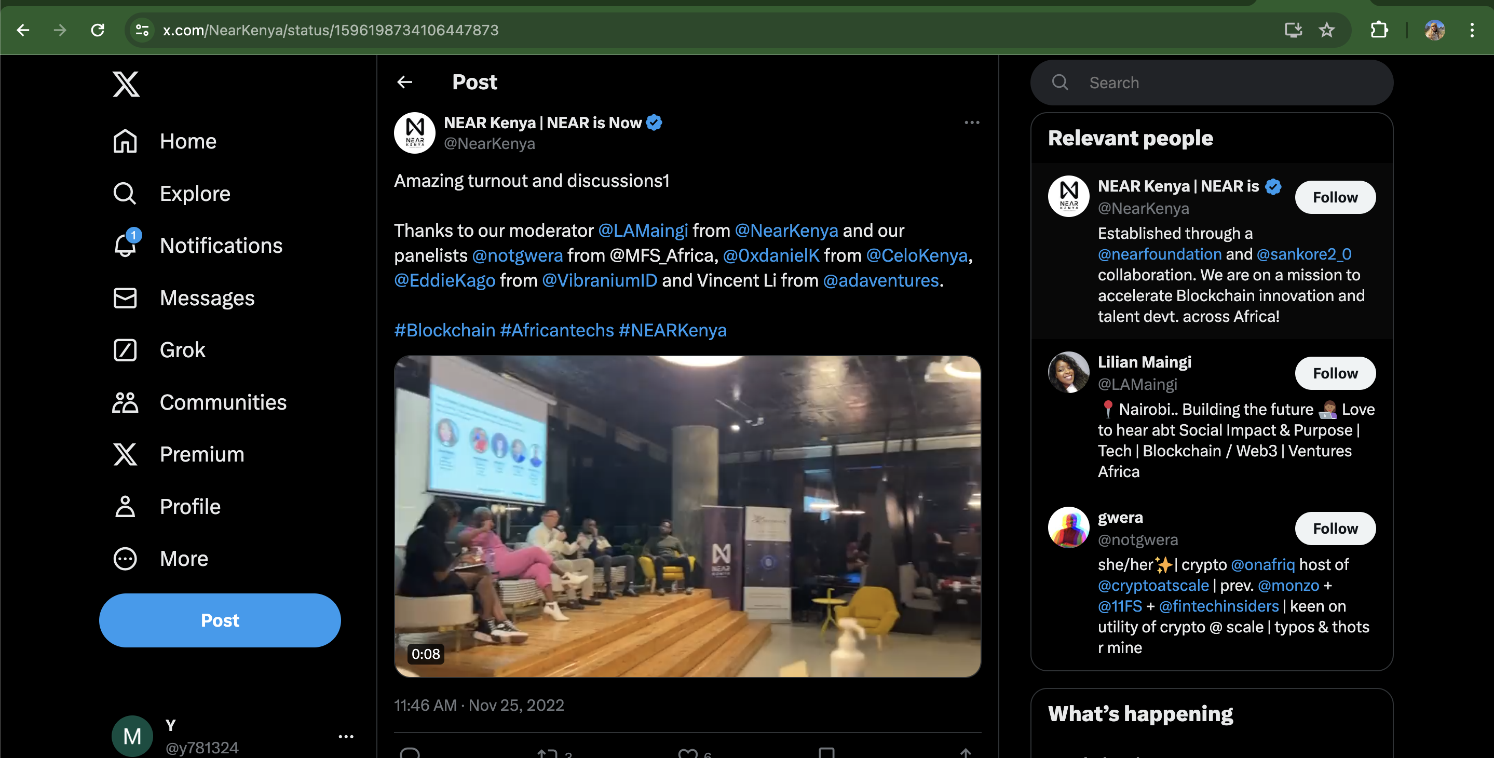This screenshot has width=1494, height=758.
Task: Reload the page
Action: click(98, 30)
